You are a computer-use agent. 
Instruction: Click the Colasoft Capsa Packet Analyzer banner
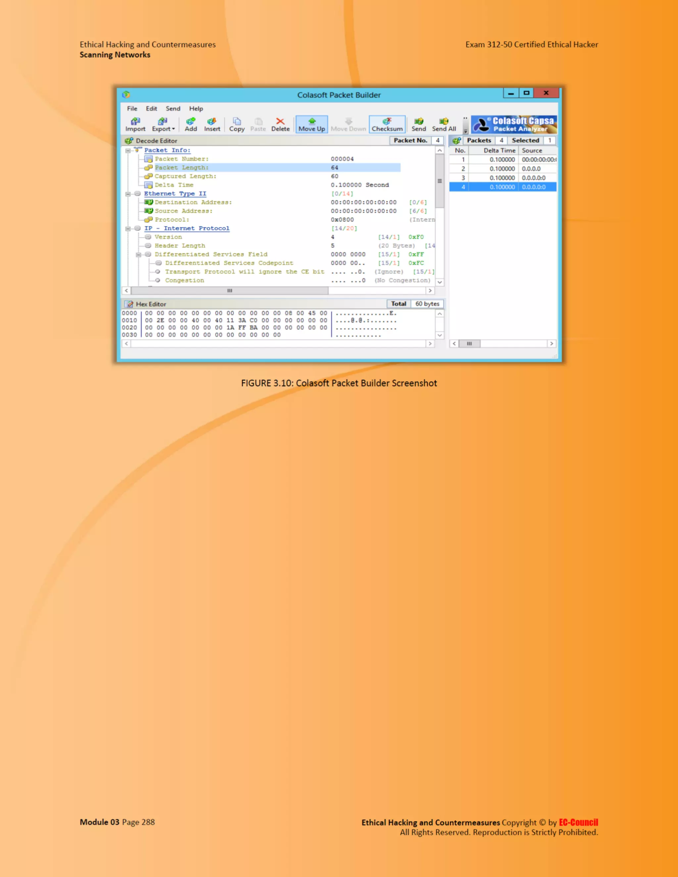(514, 124)
